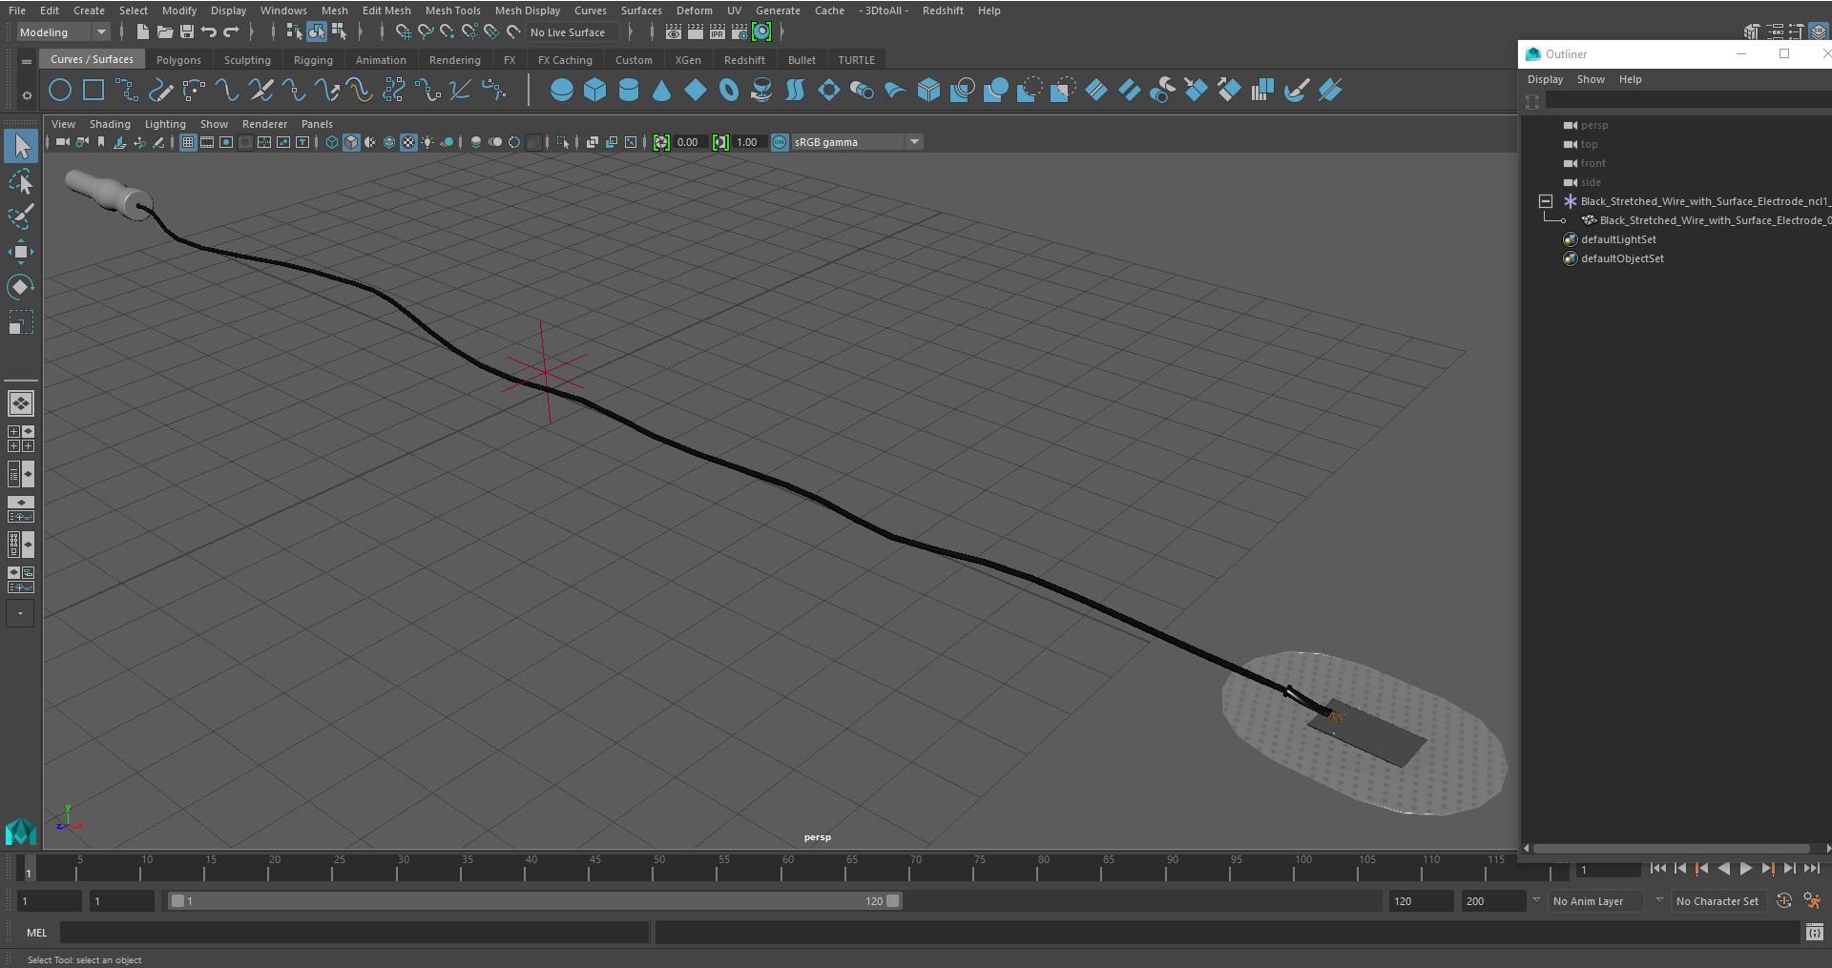Collapse the Black_Stretched_Wire outliner node
Image resolution: width=1832 pixels, height=968 pixels.
(1546, 201)
